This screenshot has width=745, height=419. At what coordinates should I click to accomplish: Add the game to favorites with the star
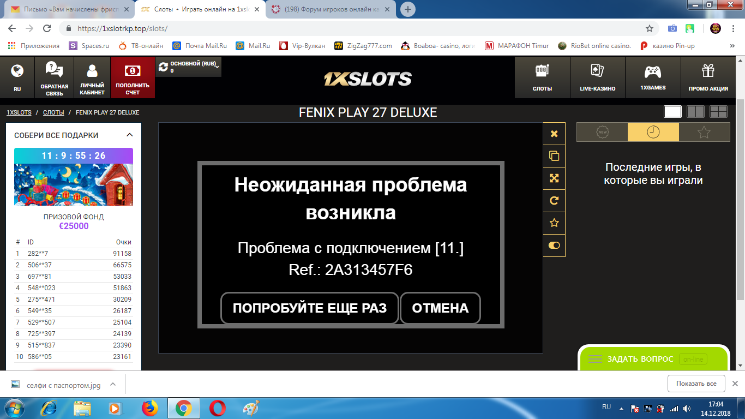click(554, 223)
